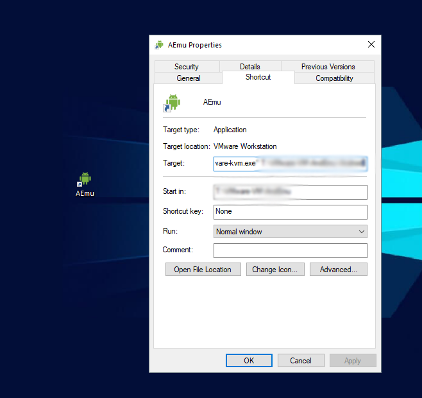Close the AEmu Properties dialog
This screenshot has width=422, height=398.
(x=371, y=45)
